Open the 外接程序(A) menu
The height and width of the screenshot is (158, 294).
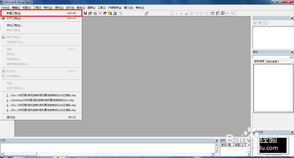coord(115,8)
